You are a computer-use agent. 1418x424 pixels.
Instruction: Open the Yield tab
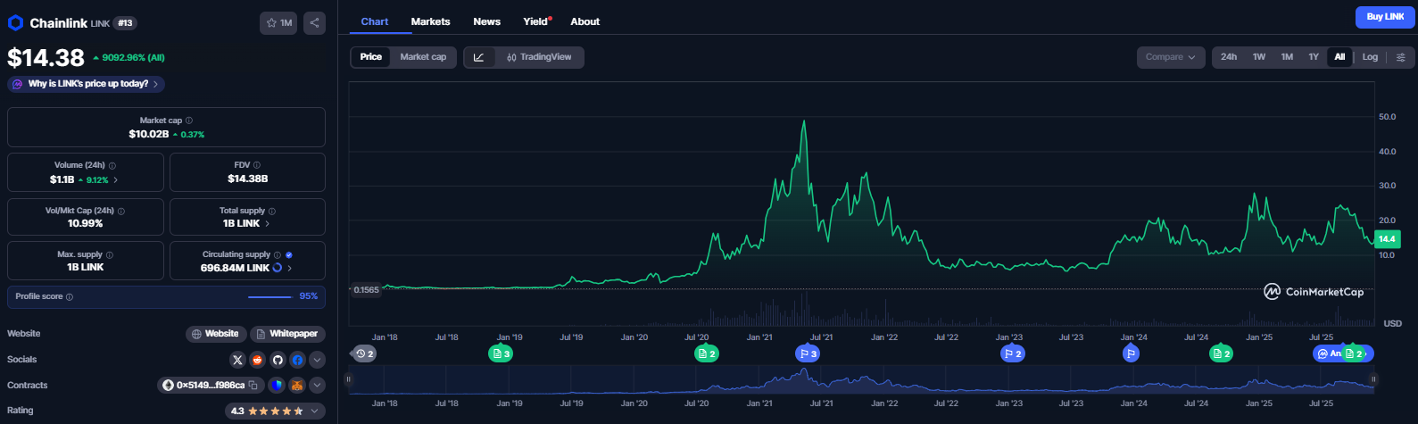535,21
